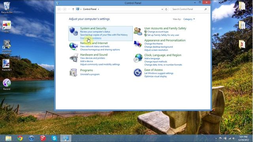Click Add a language link

152,58
